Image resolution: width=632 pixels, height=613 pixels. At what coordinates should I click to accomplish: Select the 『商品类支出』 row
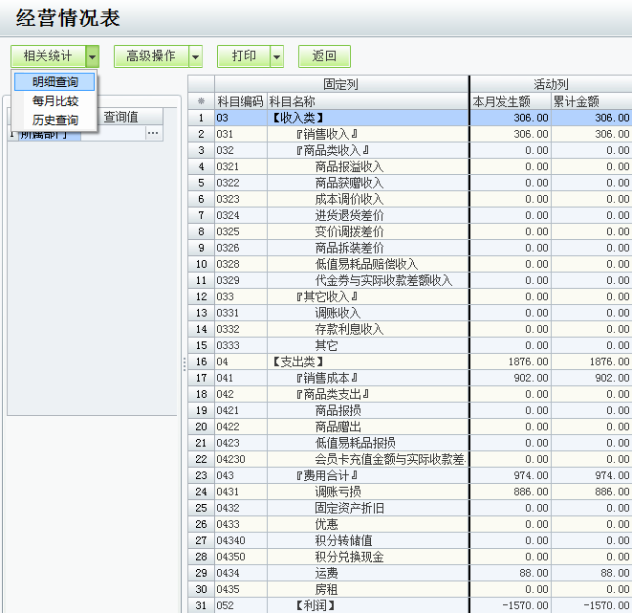tap(410, 394)
